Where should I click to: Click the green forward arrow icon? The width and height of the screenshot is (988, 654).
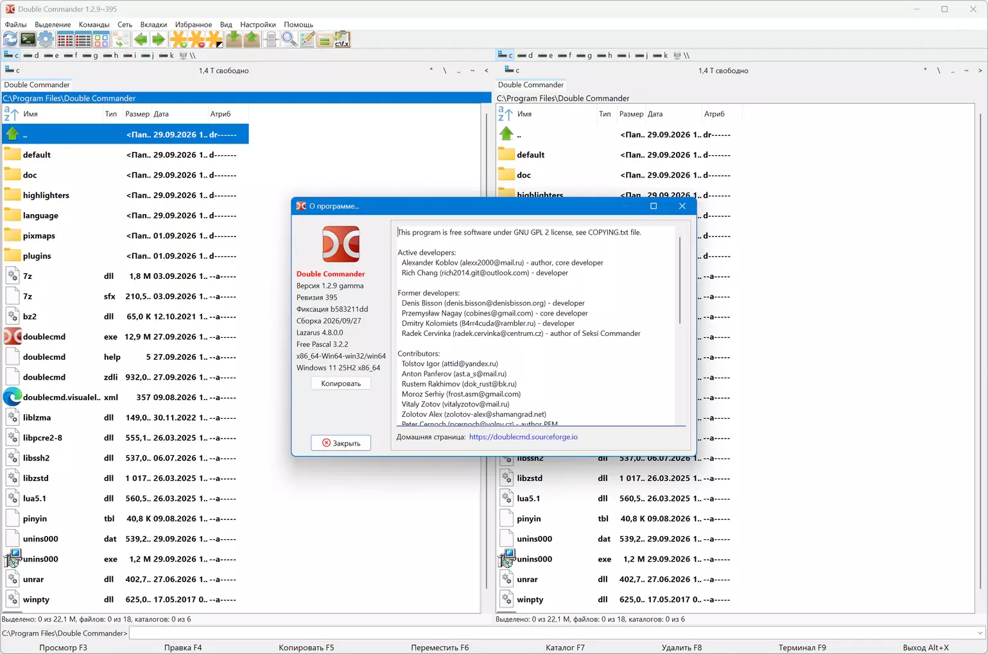(x=159, y=40)
